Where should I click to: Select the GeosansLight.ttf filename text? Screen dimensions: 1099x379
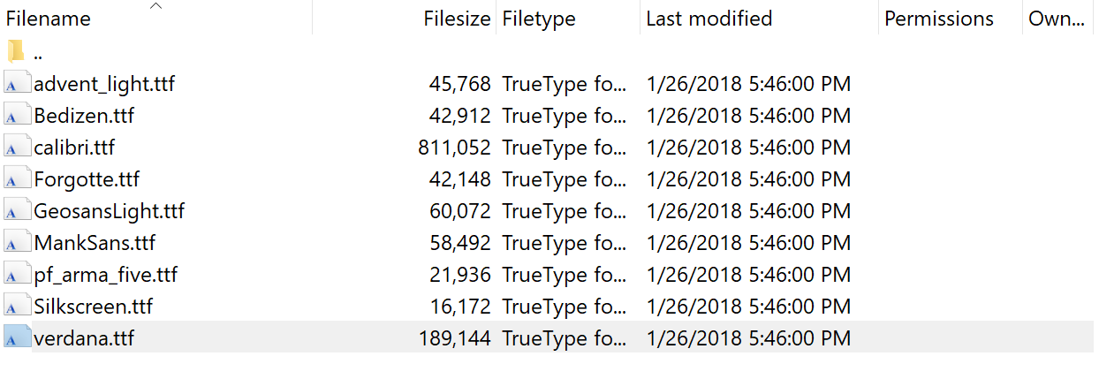click(109, 212)
